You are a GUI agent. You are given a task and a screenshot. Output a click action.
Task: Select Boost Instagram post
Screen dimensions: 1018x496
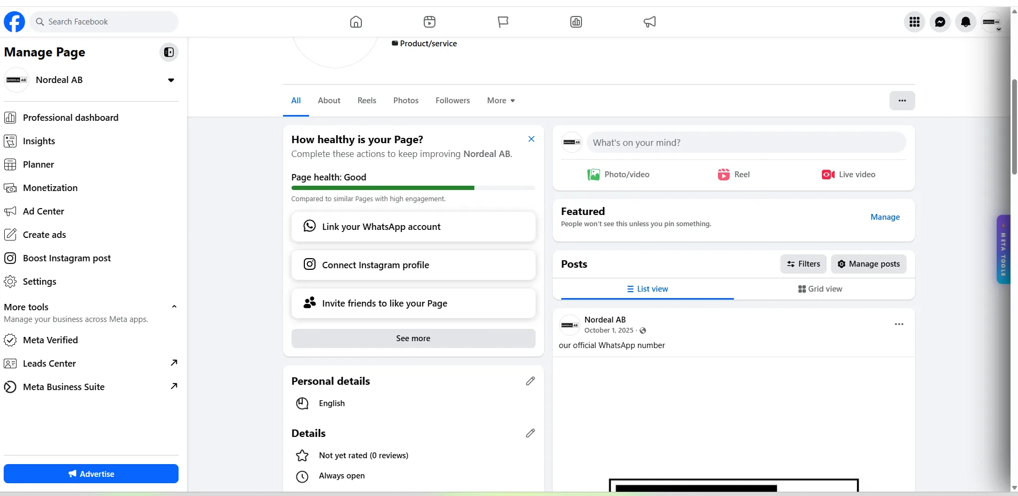(x=91, y=258)
